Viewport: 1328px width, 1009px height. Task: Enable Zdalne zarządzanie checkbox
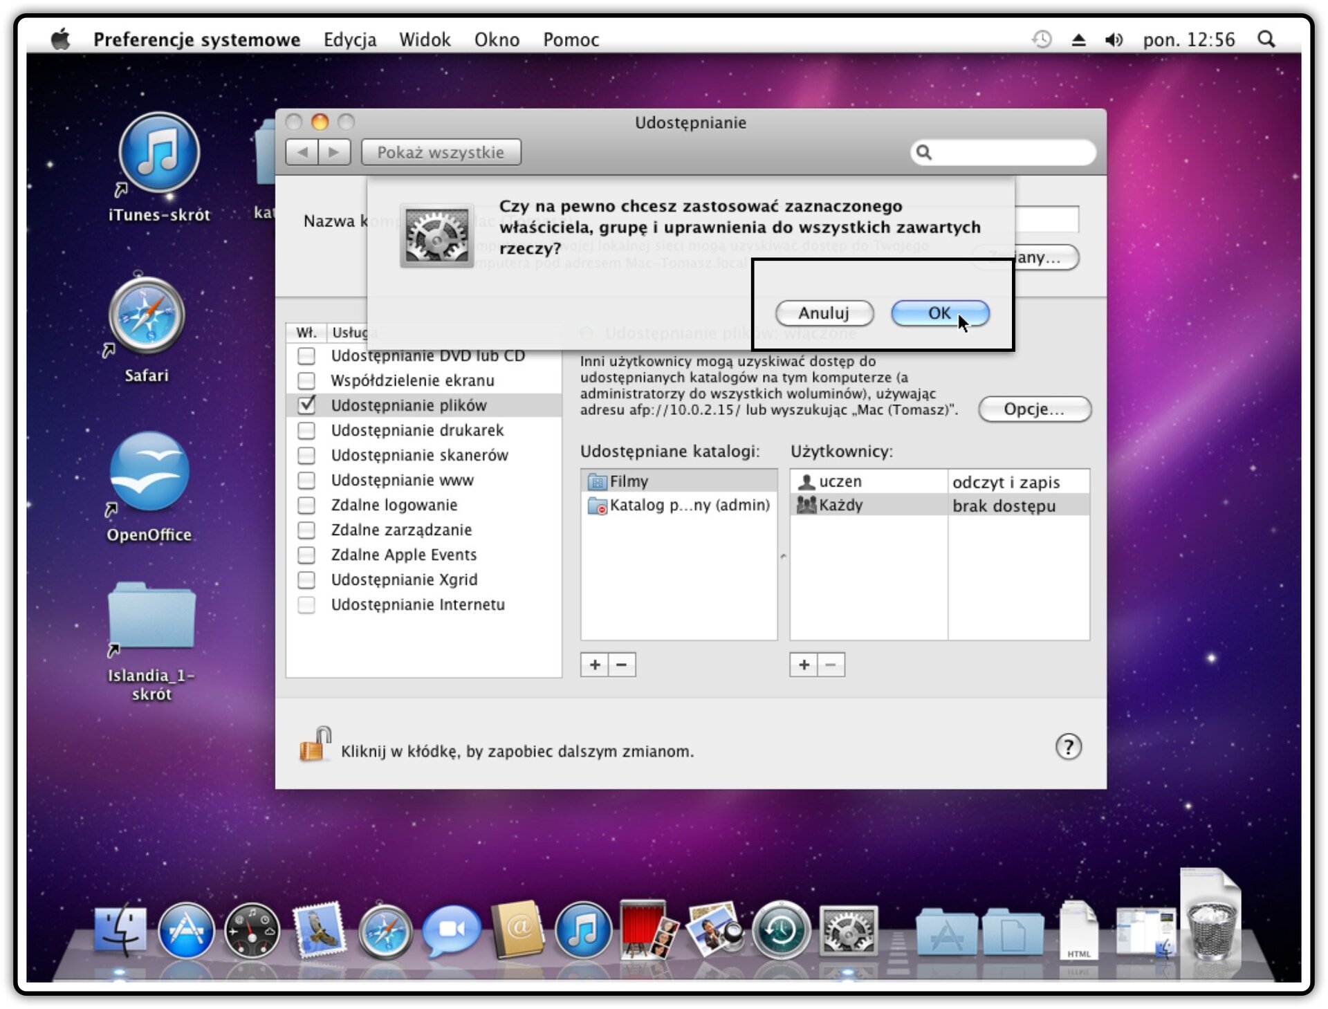click(306, 530)
